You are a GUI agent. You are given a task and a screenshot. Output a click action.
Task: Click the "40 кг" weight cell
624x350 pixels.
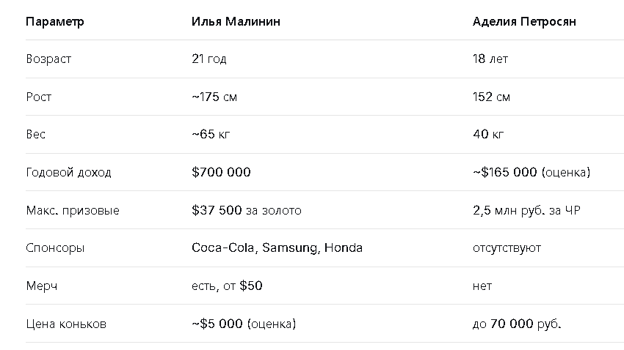[x=488, y=135]
